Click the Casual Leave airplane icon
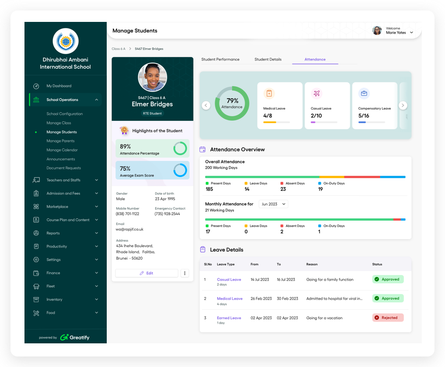445x367 pixels. tap(316, 93)
